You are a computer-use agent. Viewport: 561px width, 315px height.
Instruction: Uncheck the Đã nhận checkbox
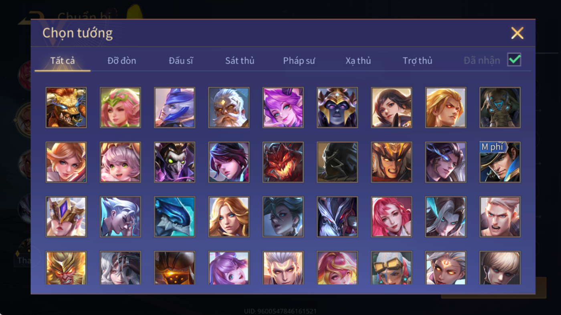(x=514, y=60)
